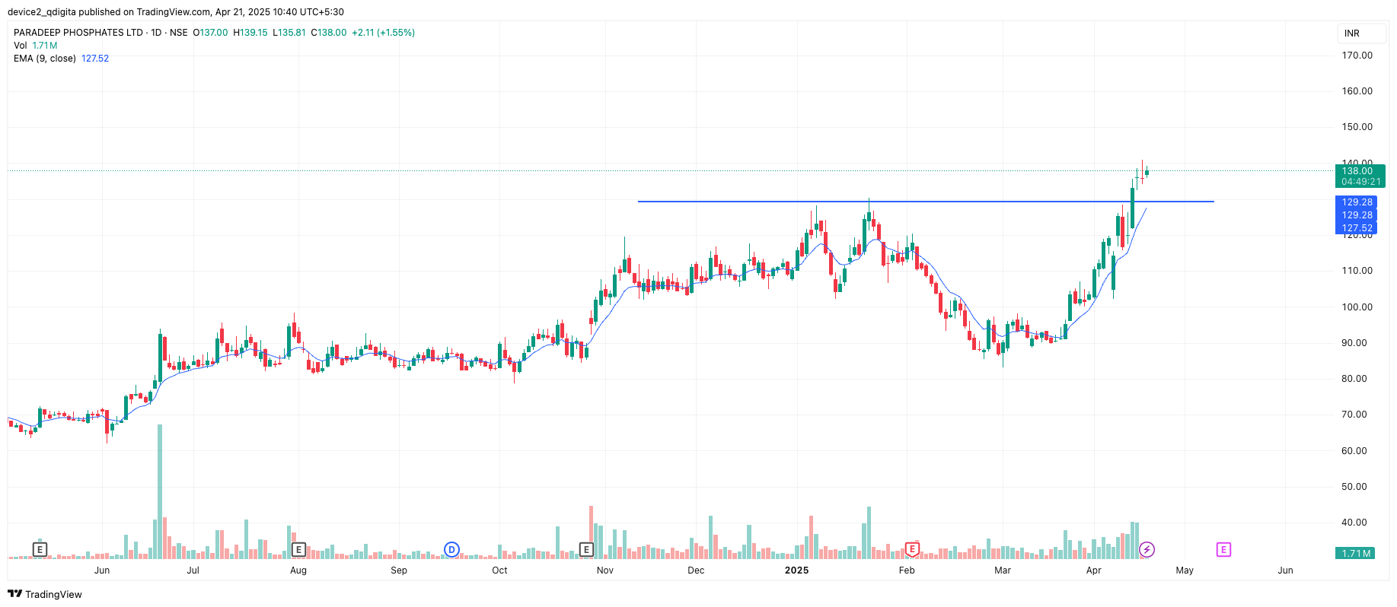Click the PARADEEP PHOSPHATES LTD symbol title
The width and height of the screenshot is (1397, 607).
click(x=78, y=33)
